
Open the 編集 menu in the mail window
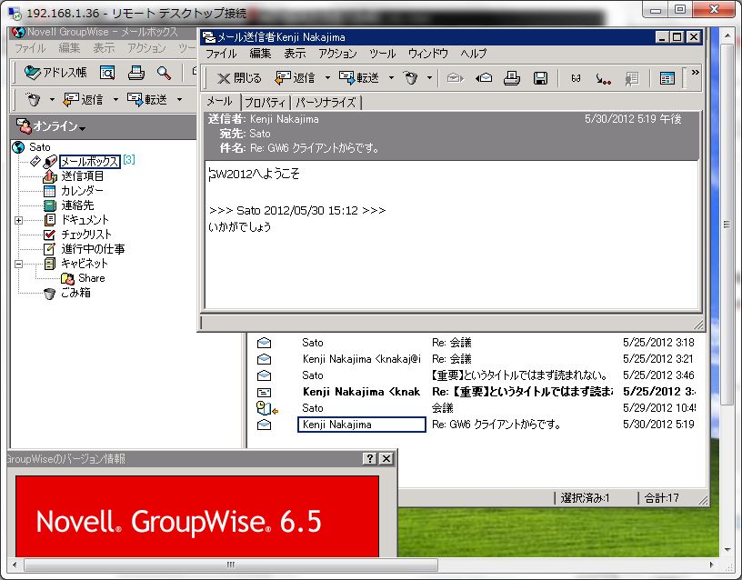[x=260, y=54]
